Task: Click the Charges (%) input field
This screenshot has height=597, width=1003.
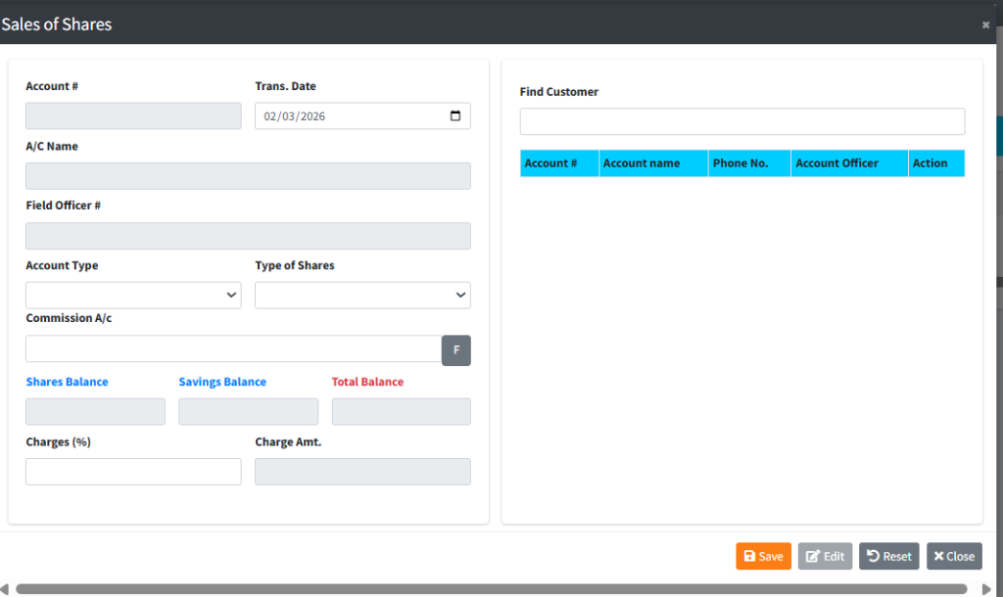Action: click(x=133, y=472)
